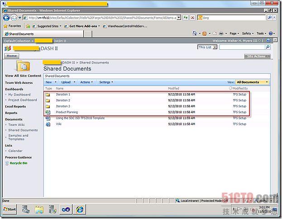282x219 pixels.
Task: Click the Internet Explorer taskbar icon
Action: click(80, 209)
